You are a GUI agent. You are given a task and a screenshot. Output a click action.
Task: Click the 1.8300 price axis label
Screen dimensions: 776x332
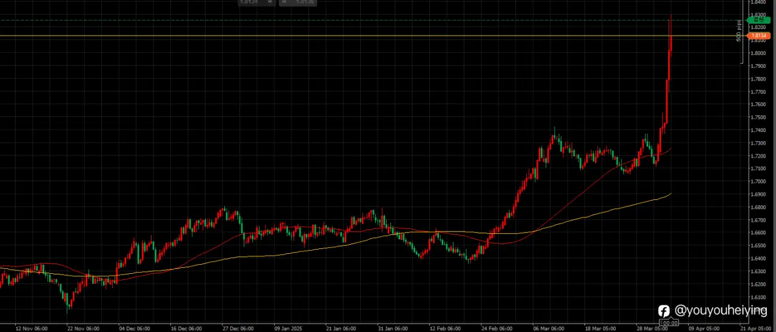tap(758, 15)
